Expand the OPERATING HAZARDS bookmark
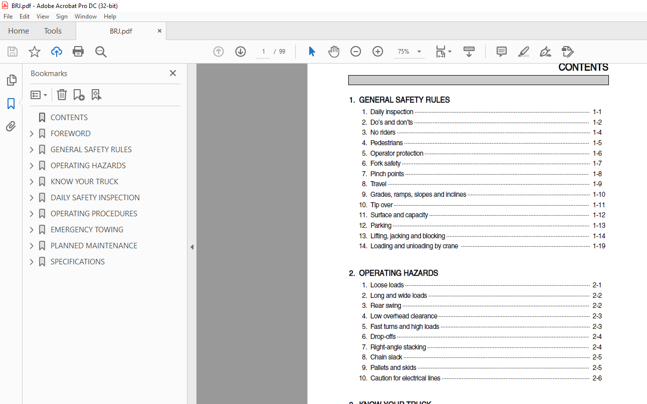 (x=32, y=166)
